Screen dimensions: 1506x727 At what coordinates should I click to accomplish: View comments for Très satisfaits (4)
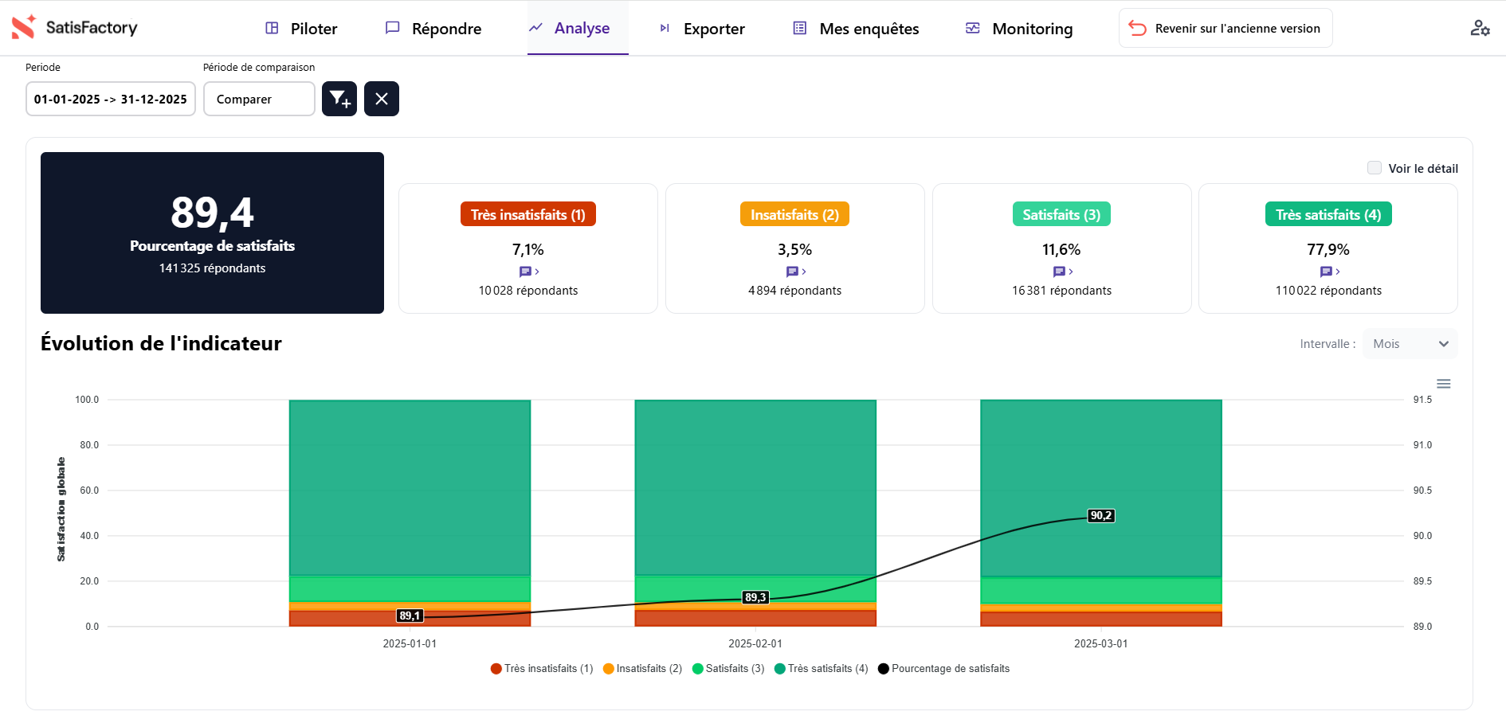tap(1329, 272)
